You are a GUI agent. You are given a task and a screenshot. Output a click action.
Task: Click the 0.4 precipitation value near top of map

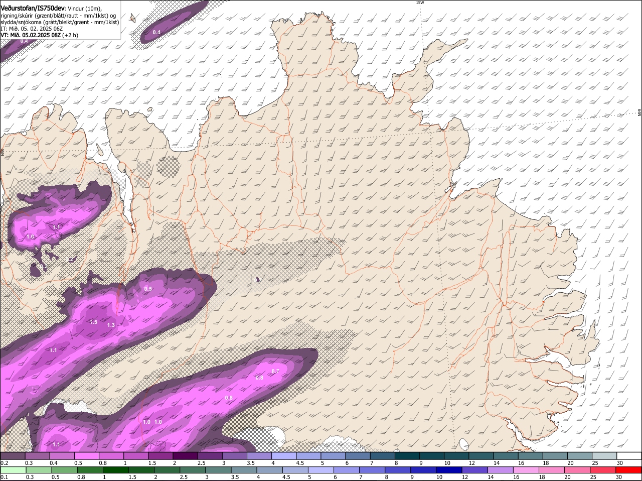[x=156, y=32]
